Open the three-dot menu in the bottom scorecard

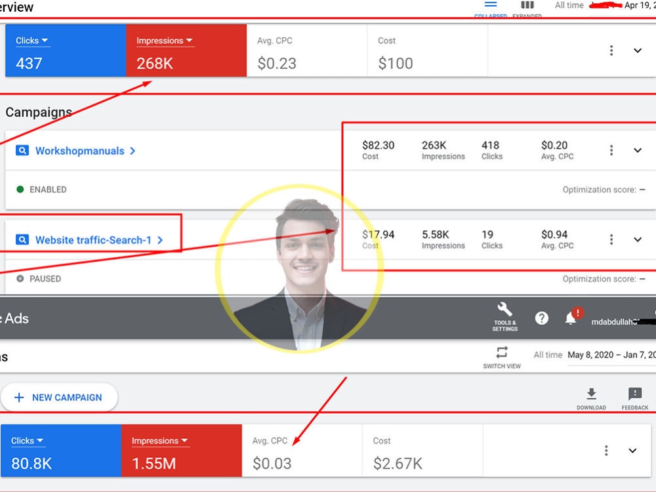tap(606, 451)
